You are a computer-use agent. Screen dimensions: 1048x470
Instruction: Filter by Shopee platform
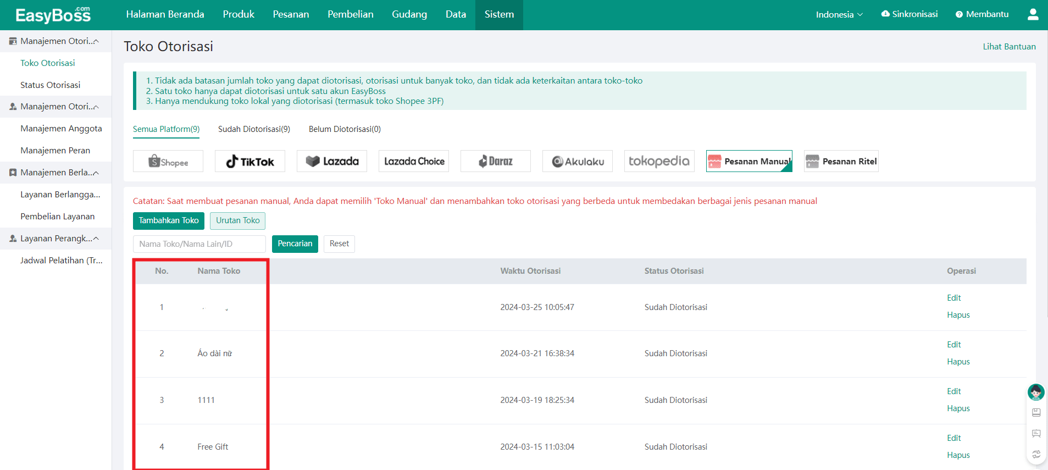(168, 161)
